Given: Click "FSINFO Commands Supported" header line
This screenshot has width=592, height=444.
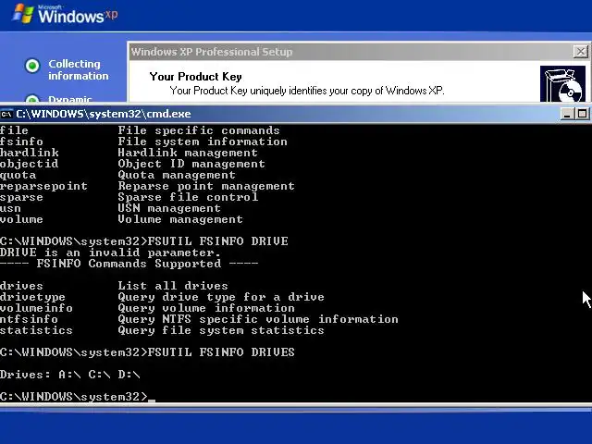Looking at the screenshot, I should point(129,264).
